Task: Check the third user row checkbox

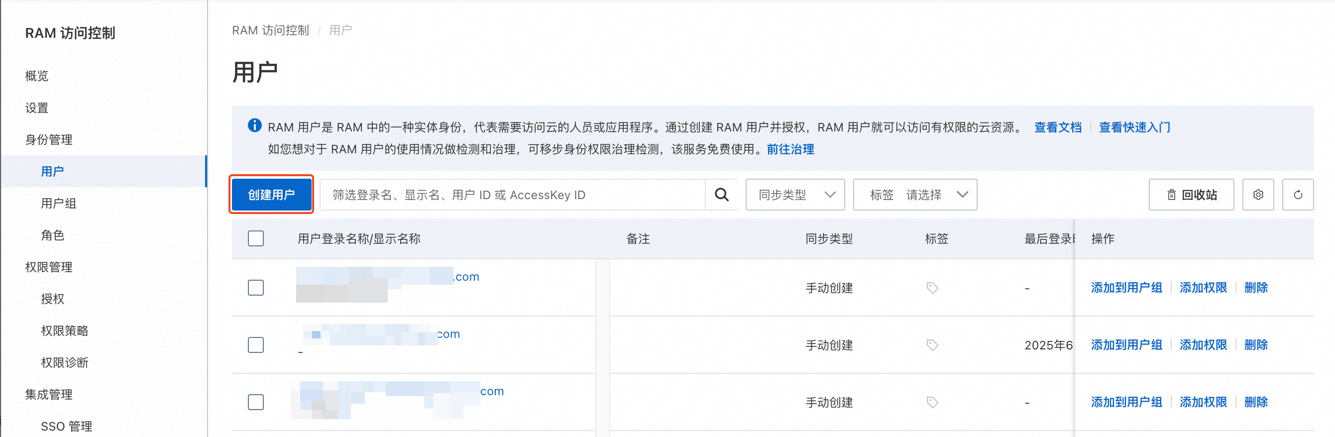Action: click(x=255, y=402)
